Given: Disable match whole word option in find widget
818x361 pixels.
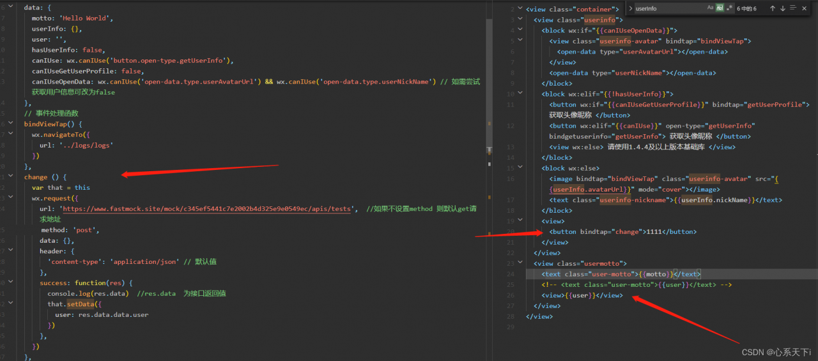Looking at the screenshot, I should click(720, 8).
